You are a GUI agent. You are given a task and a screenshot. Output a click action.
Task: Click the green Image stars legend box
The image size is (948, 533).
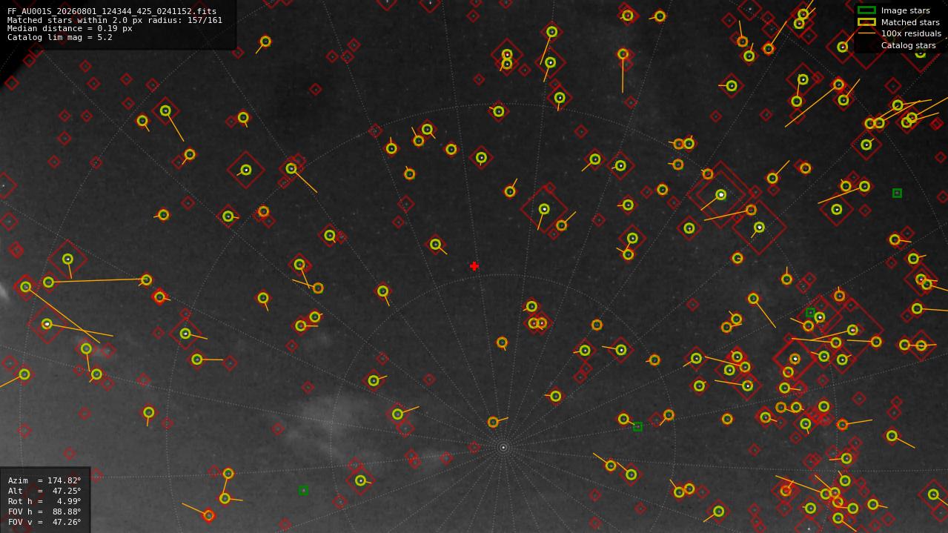(866, 10)
